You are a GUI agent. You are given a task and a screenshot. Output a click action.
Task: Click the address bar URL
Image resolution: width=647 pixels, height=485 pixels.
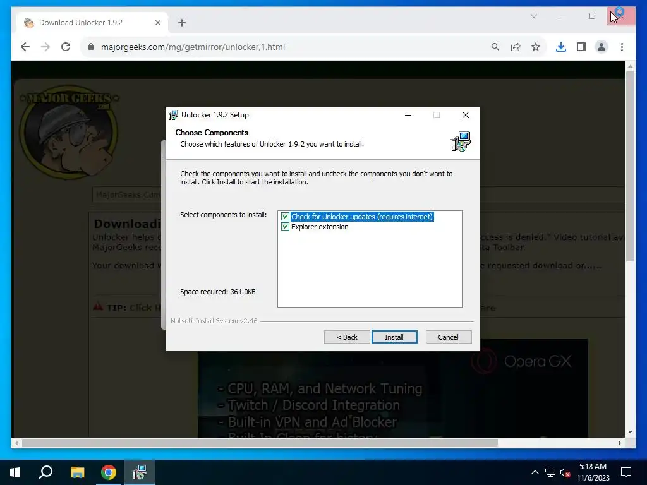coord(193,47)
